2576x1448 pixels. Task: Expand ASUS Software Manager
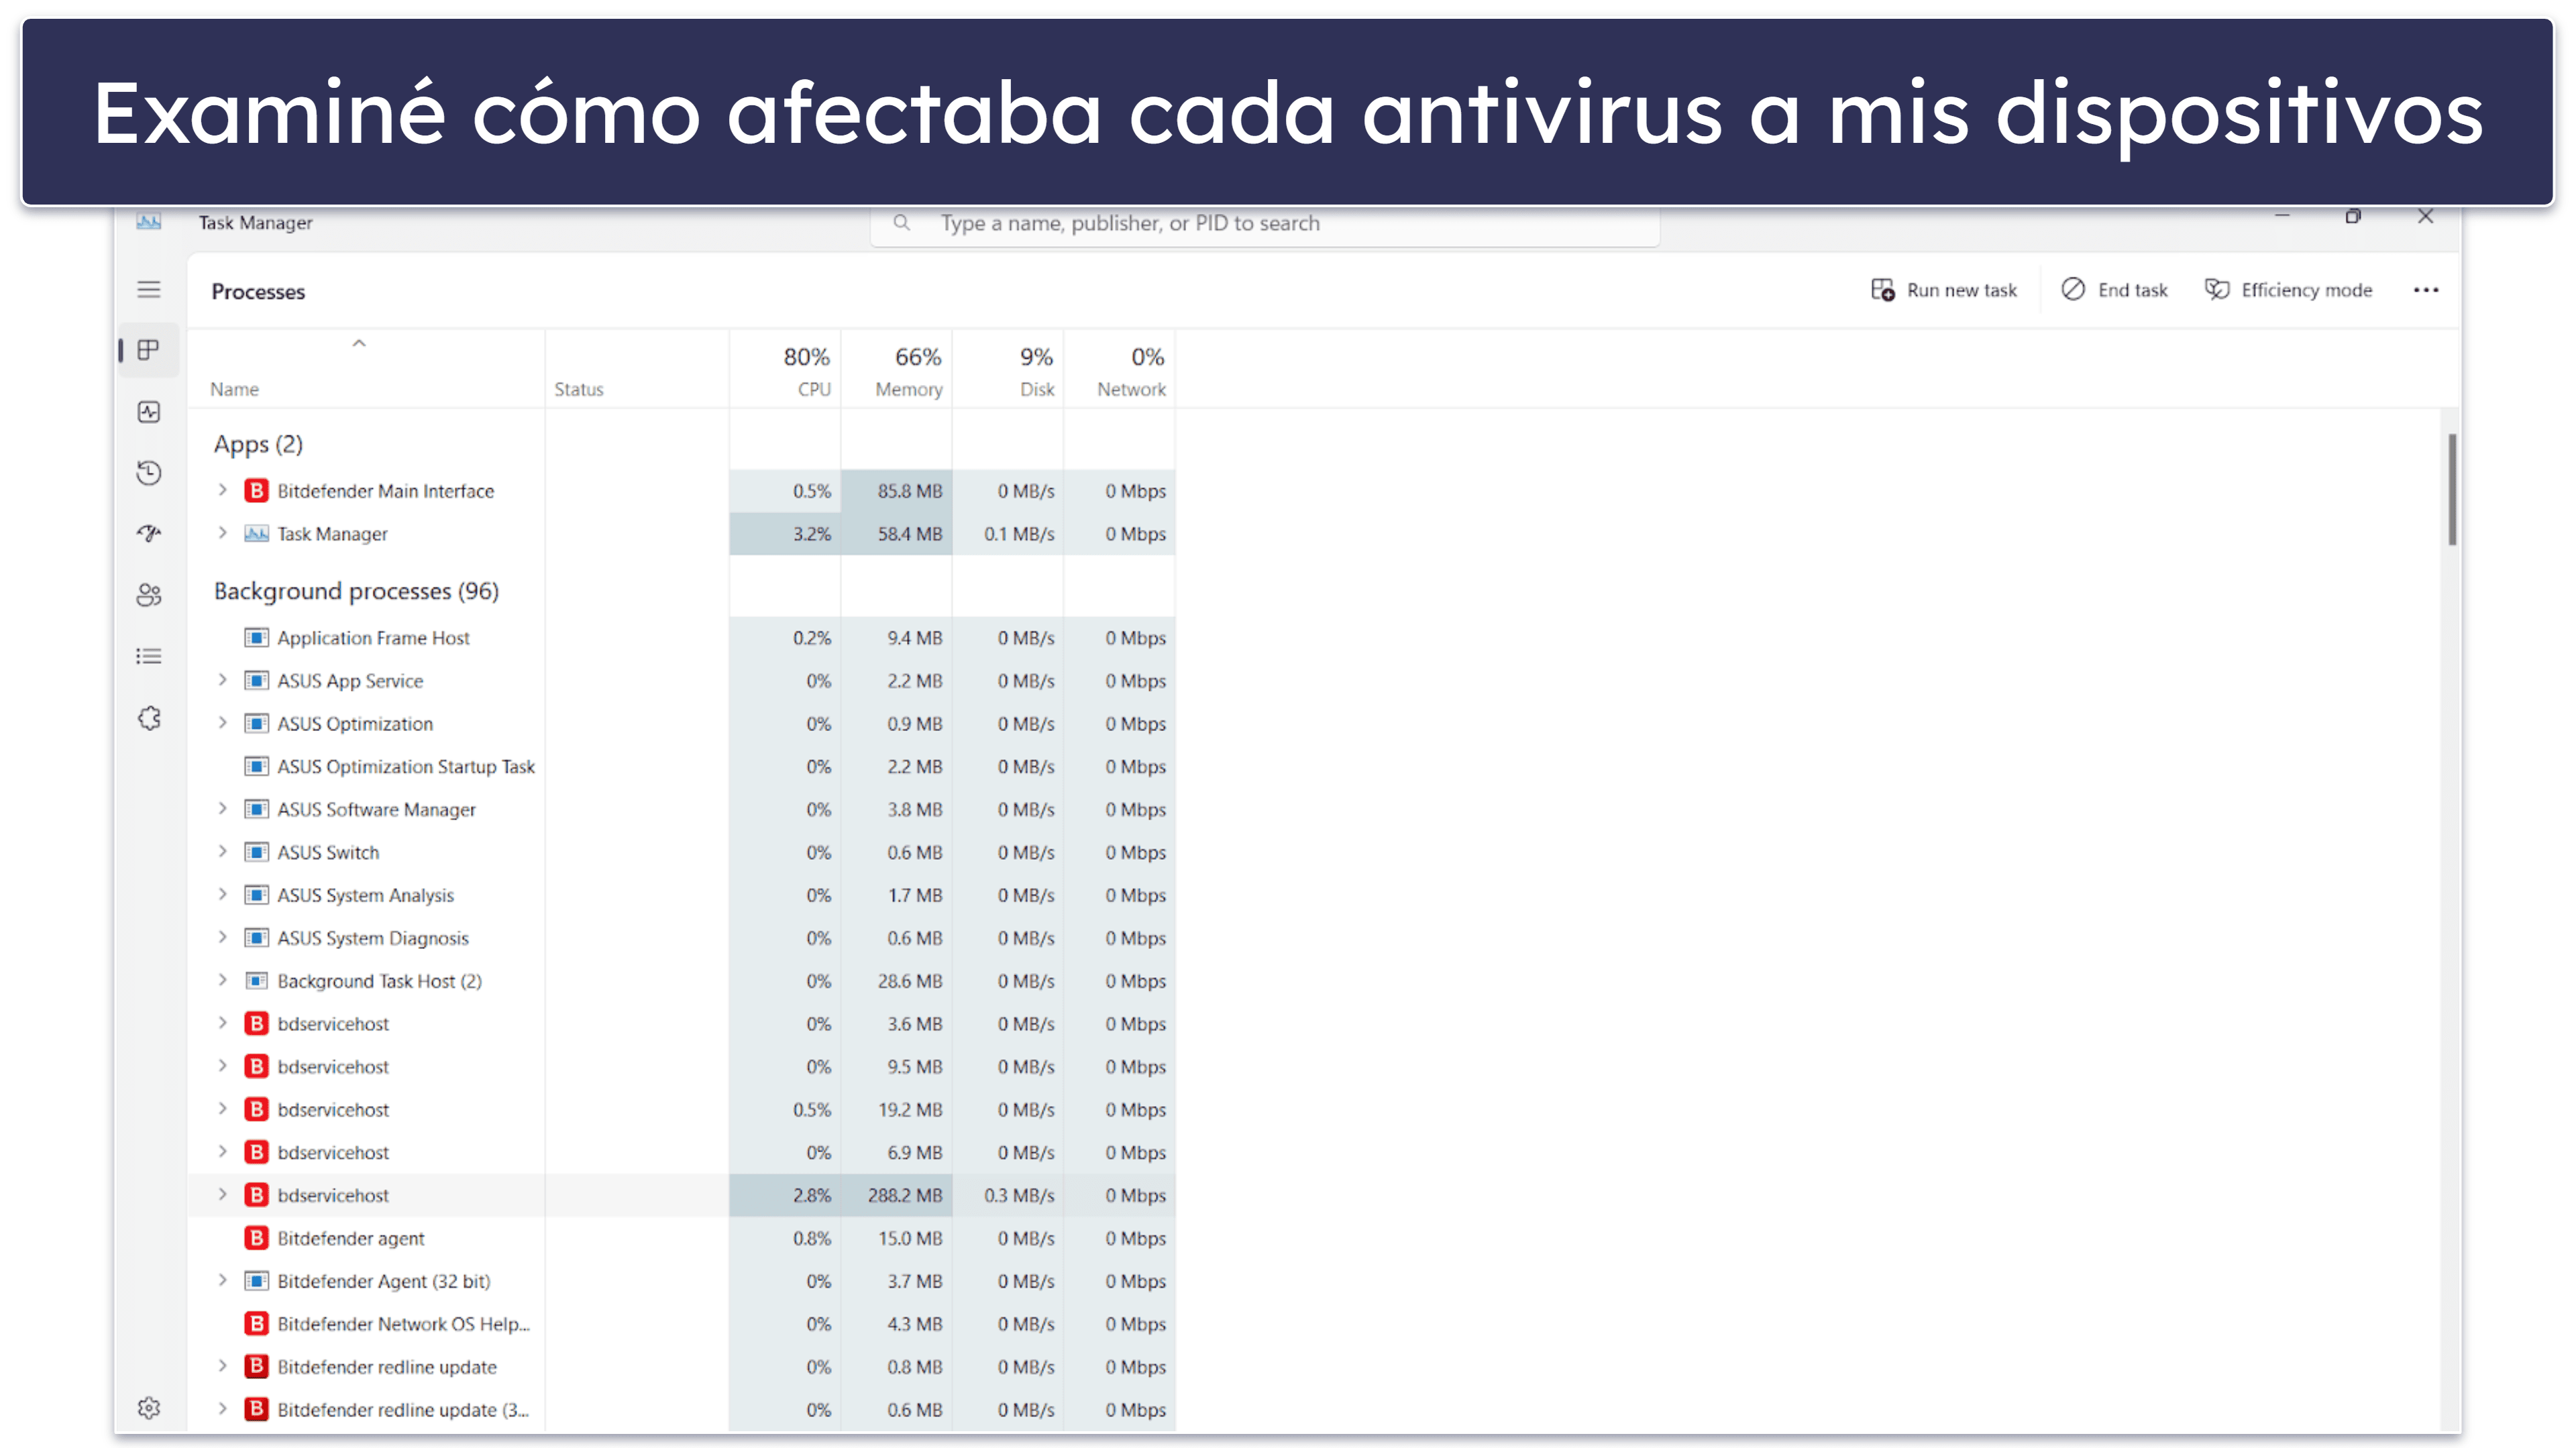(x=222, y=809)
